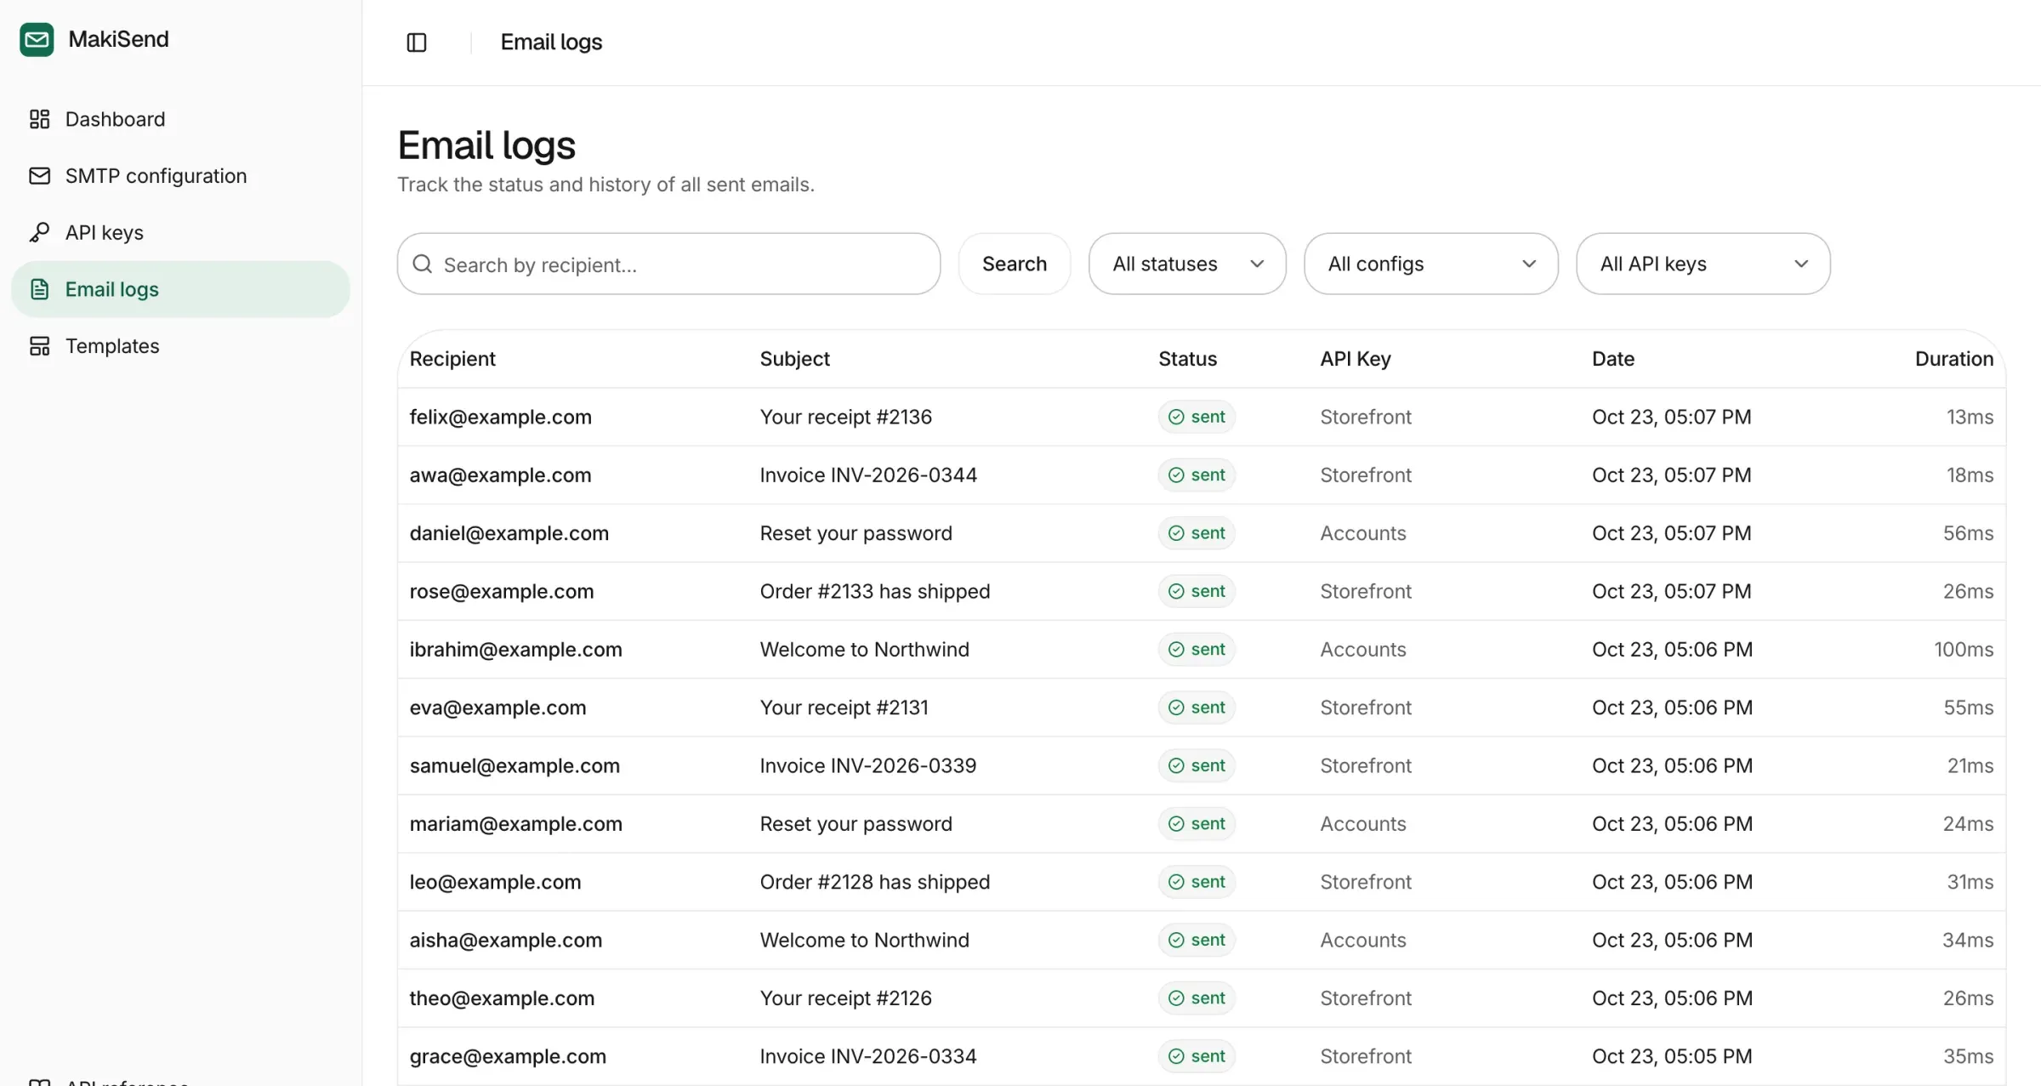Click the magnifier icon in search box
Viewport: 2041px width, 1086px height.
(423, 264)
